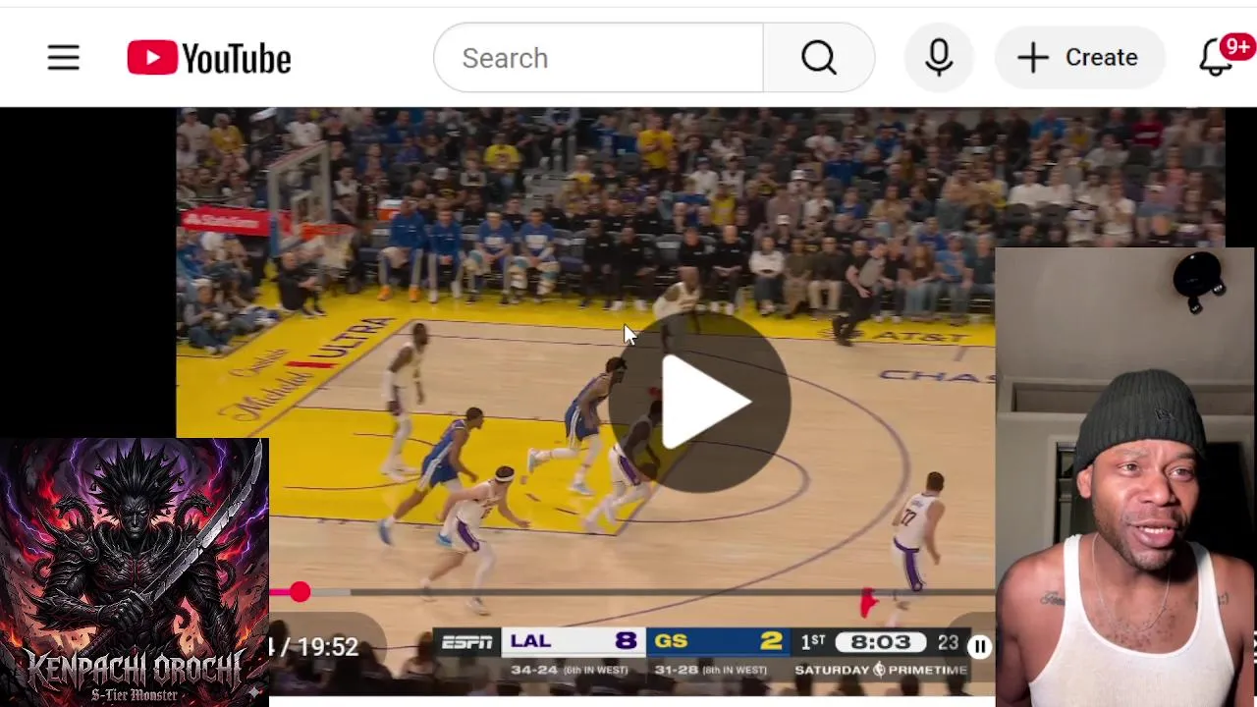Click the Search input field
Screen dimensions: 1257x707
[x=598, y=58]
